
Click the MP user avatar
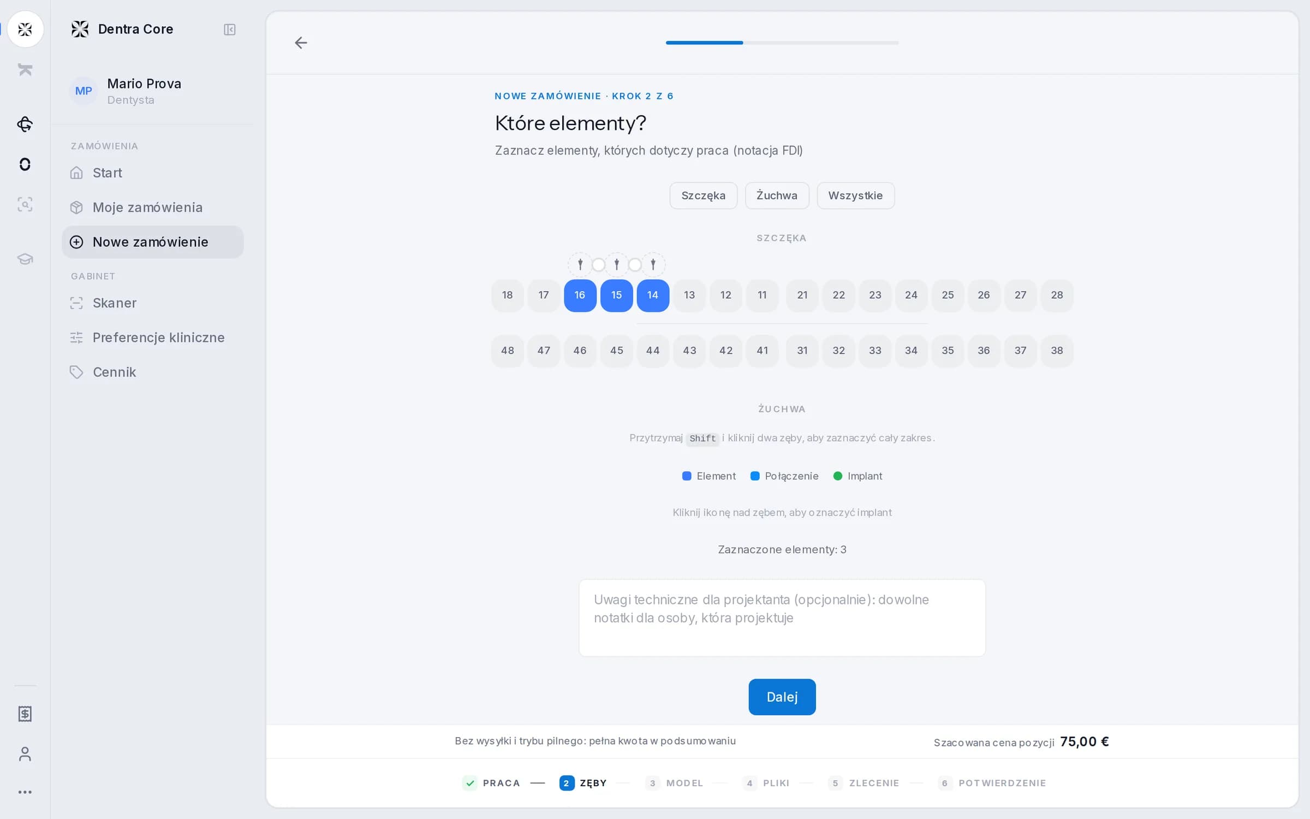pos(84,91)
